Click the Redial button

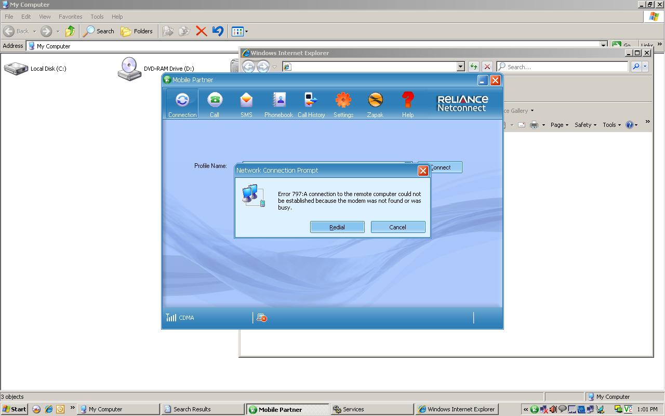337,227
